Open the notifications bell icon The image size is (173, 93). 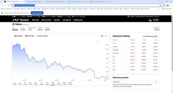(x=150, y=20)
